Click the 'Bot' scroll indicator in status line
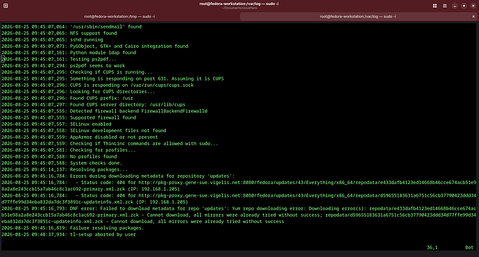The height and width of the screenshot is (257, 479). pos(469,247)
